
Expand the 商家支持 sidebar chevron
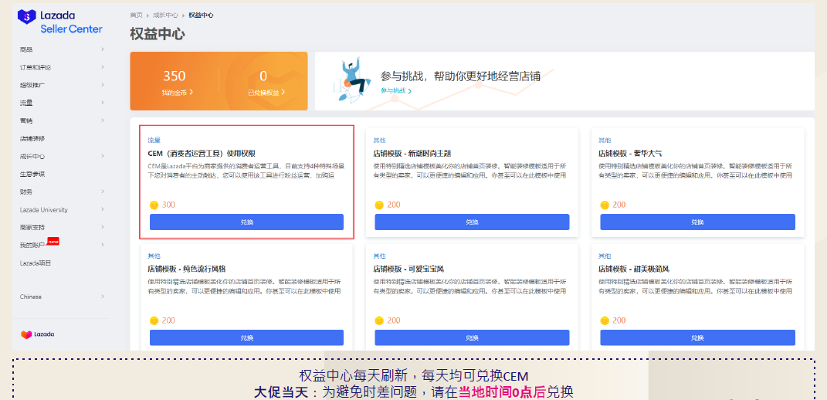103,227
